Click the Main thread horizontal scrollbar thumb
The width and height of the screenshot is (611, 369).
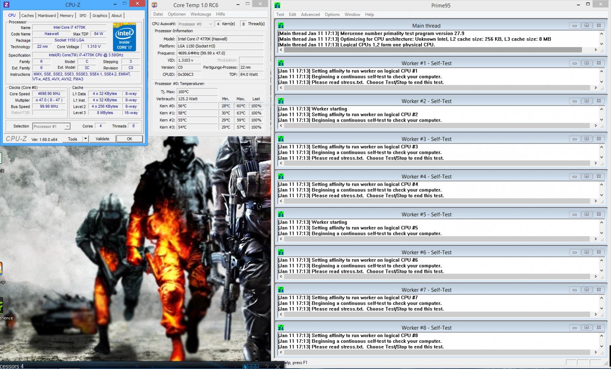(433, 50)
